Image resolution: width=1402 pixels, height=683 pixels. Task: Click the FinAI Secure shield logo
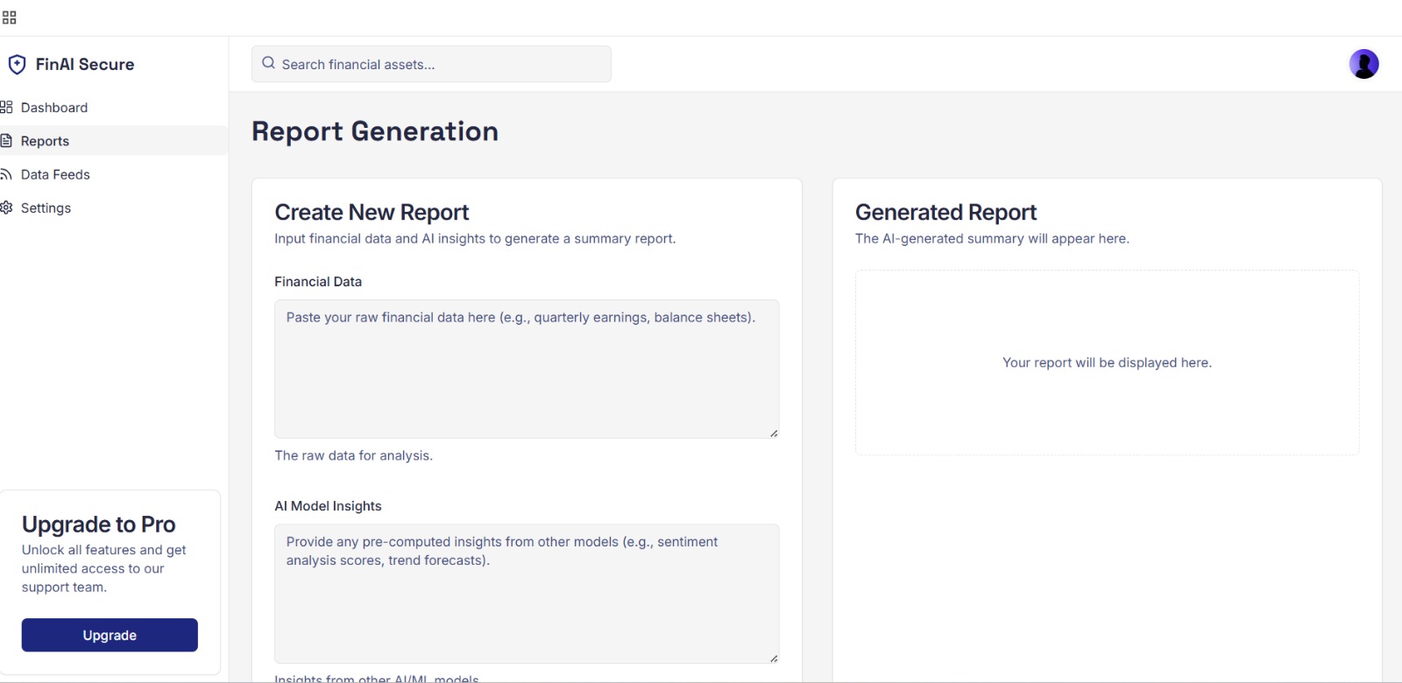17,65
